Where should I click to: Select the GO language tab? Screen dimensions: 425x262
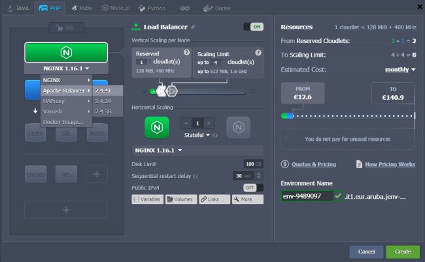pyautogui.click(x=185, y=8)
